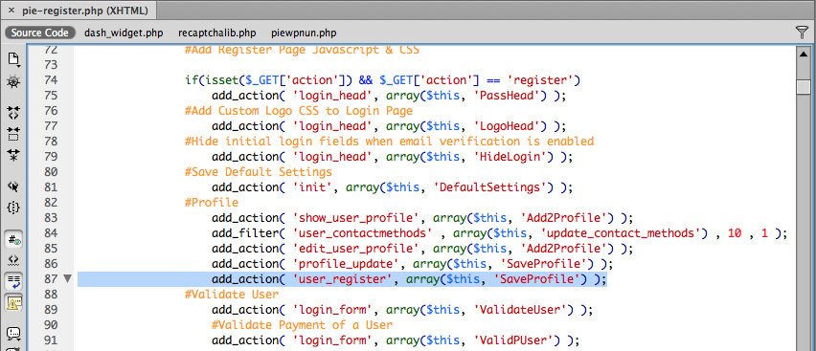Screen dimensions: 816x351
Task: Open the piewpnun.php related file
Action: pos(304,33)
